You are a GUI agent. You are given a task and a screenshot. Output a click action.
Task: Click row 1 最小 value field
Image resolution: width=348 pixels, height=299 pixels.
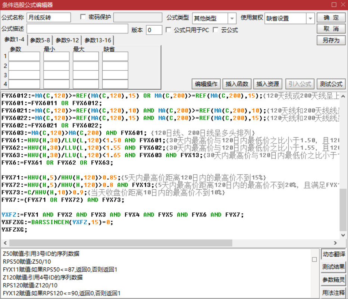(56, 56)
